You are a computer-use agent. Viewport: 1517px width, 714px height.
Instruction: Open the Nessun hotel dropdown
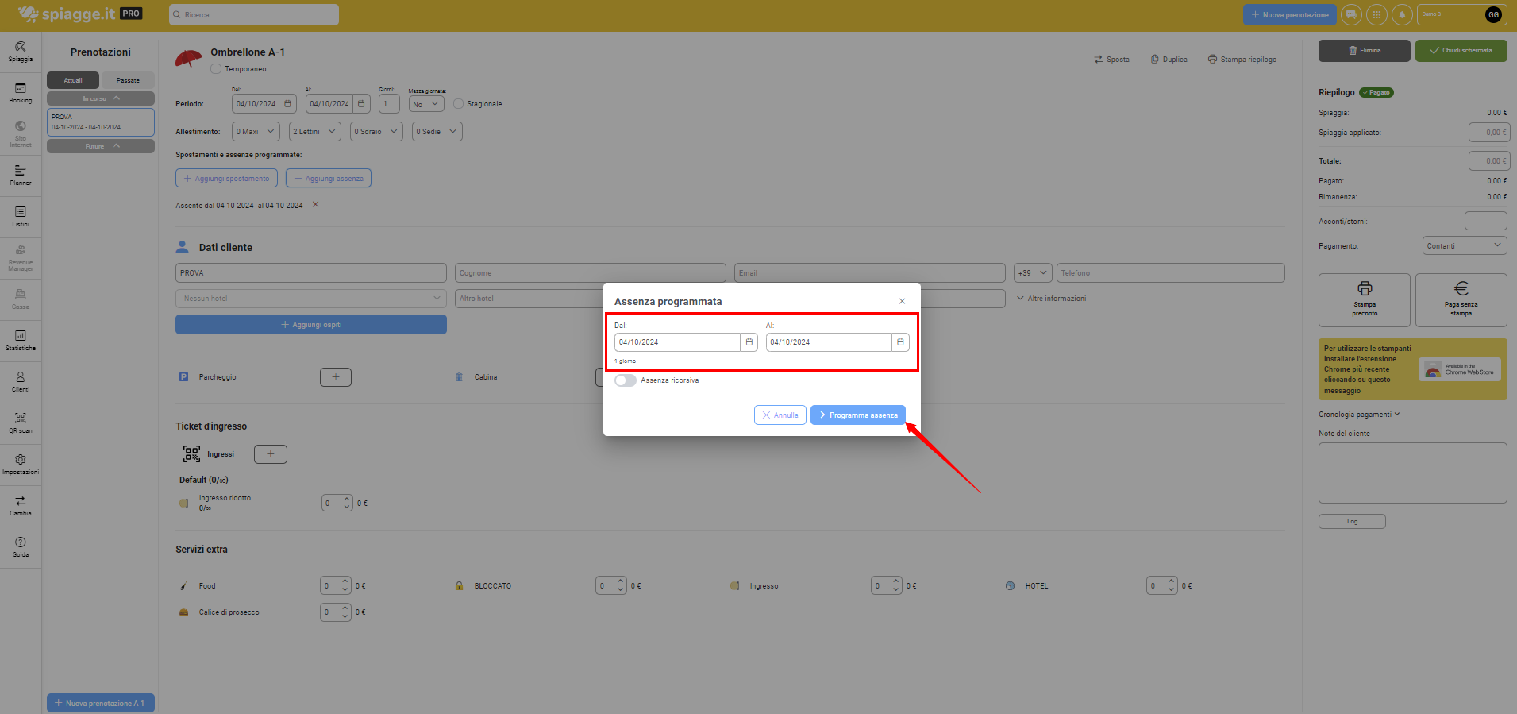pyautogui.click(x=310, y=299)
